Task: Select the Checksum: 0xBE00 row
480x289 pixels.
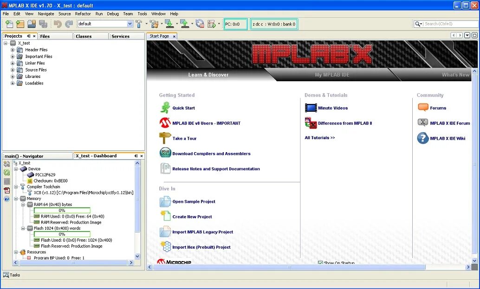Action: click(50, 181)
